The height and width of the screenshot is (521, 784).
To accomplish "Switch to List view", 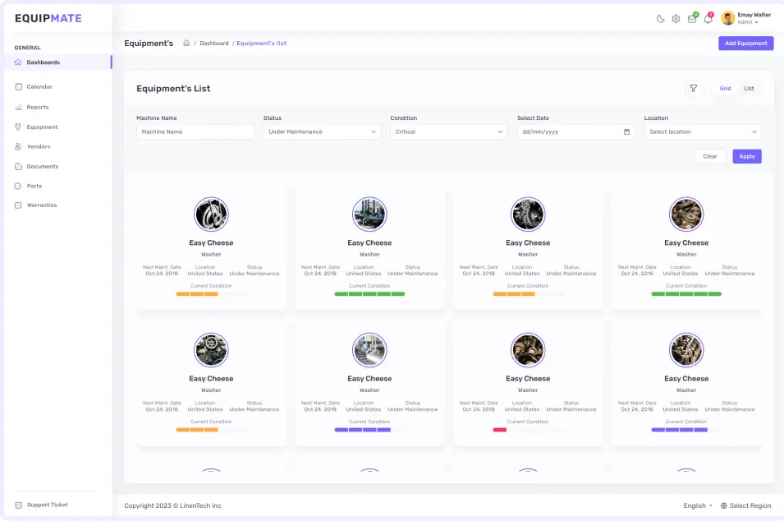I will pyautogui.click(x=749, y=89).
